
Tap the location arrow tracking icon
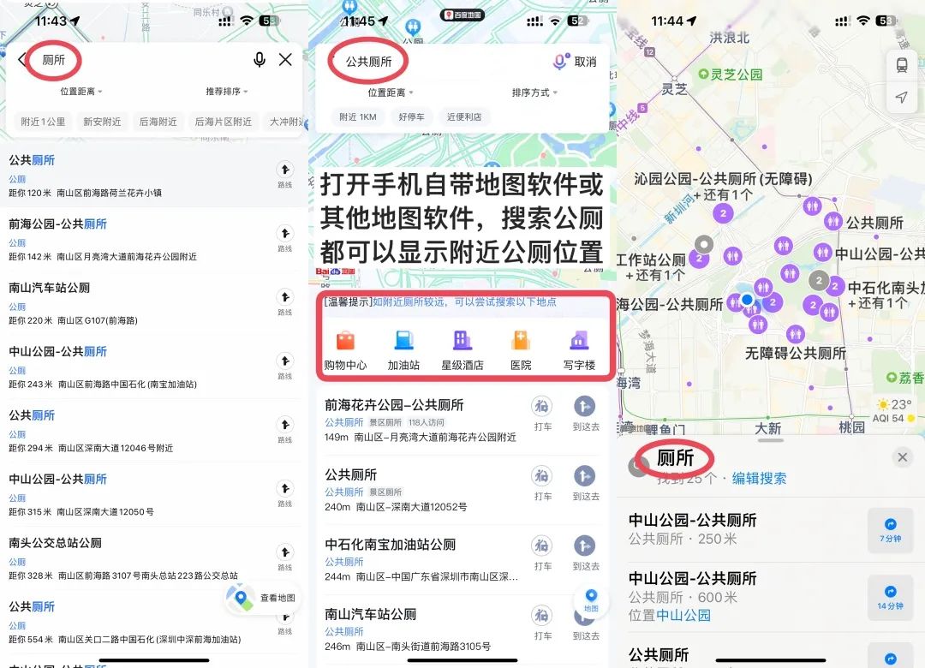click(901, 98)
